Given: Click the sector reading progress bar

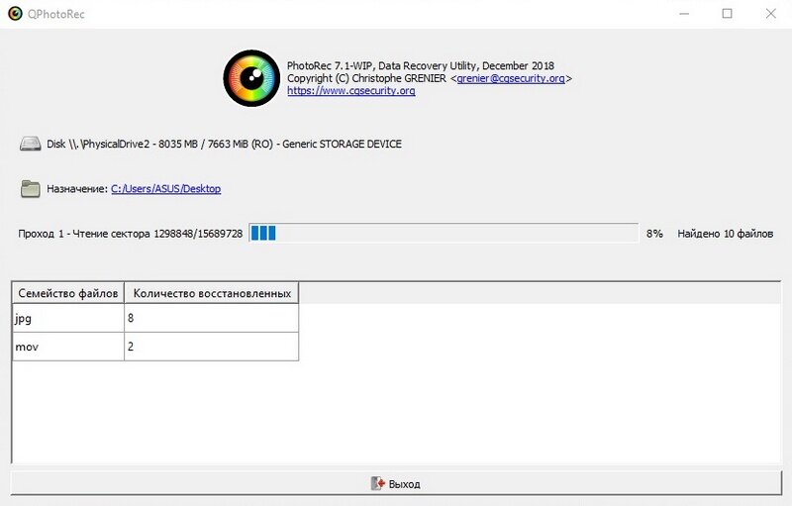Looking at the screenshot, I should [x=444, y=234].
